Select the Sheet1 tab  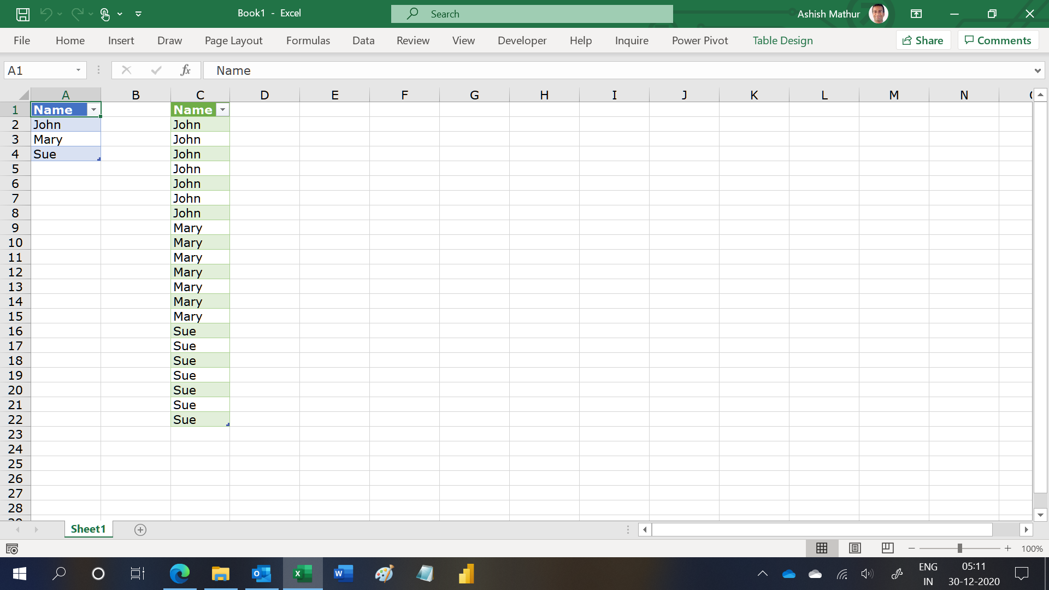[x=89, y=529]
